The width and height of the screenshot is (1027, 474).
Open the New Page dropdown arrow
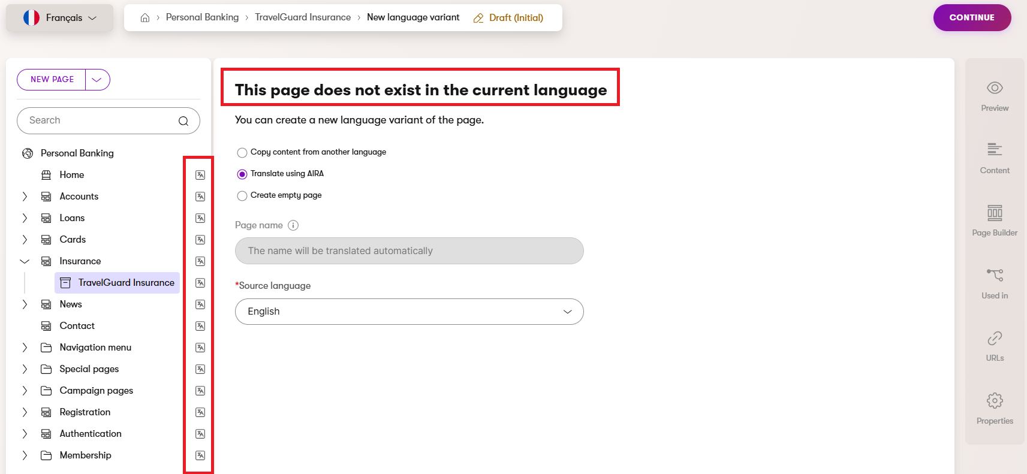pos(97,80)
